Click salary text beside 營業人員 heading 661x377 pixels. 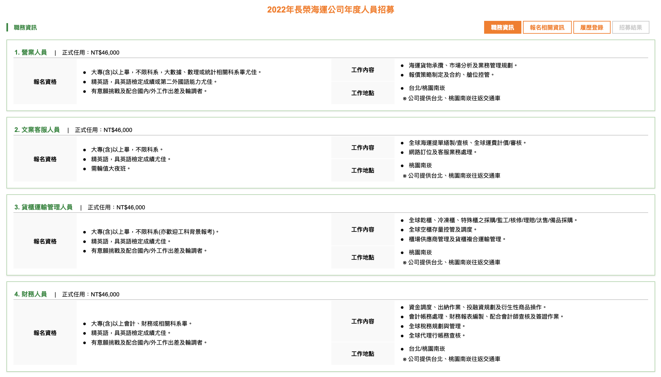91,53
